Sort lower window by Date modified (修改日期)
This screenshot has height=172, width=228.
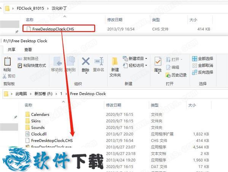[x=114, y=105]
